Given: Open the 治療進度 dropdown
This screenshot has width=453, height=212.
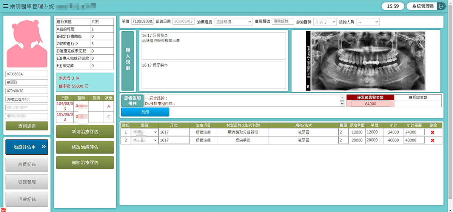Looking at the screenshot, I should click(233, 22).
